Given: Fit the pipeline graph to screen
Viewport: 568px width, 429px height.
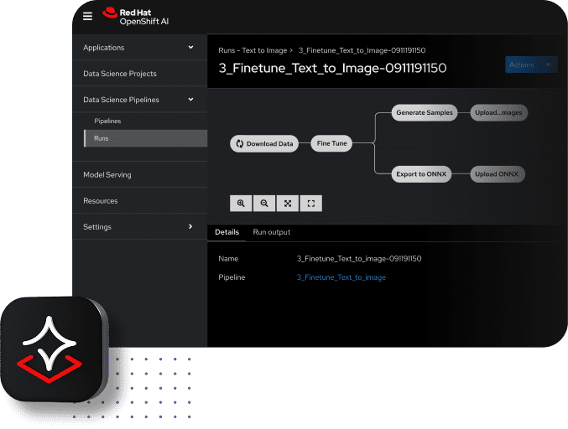Looking at the screenshot, I should point(288,204).
